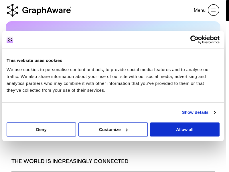Click 'THE WORLD IS INCREASINGLY CONNECTED' heading
Screen dimensions: 229x172
pos(70,161)
